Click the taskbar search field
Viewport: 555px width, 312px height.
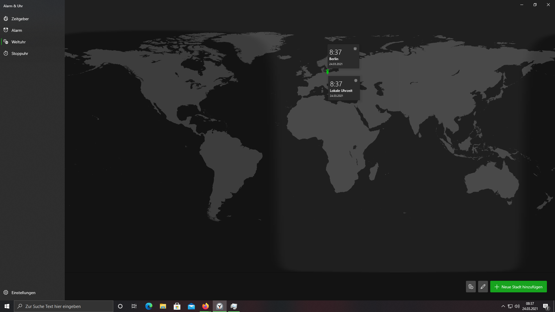(64, 306)
